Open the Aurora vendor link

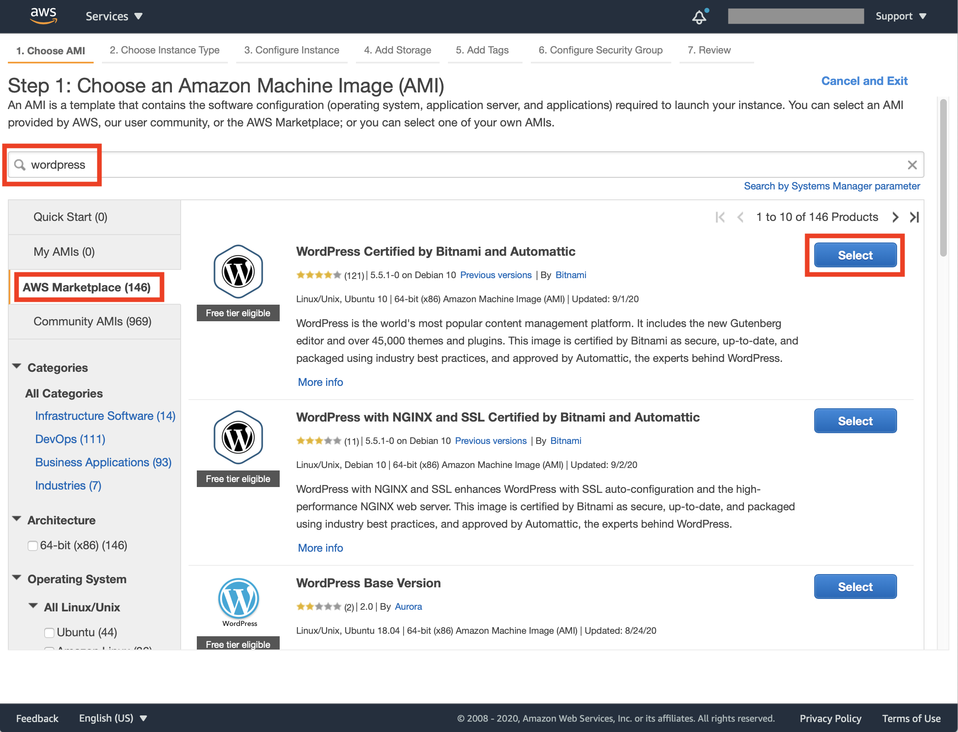pyautogui.click(x=409, y=606)
